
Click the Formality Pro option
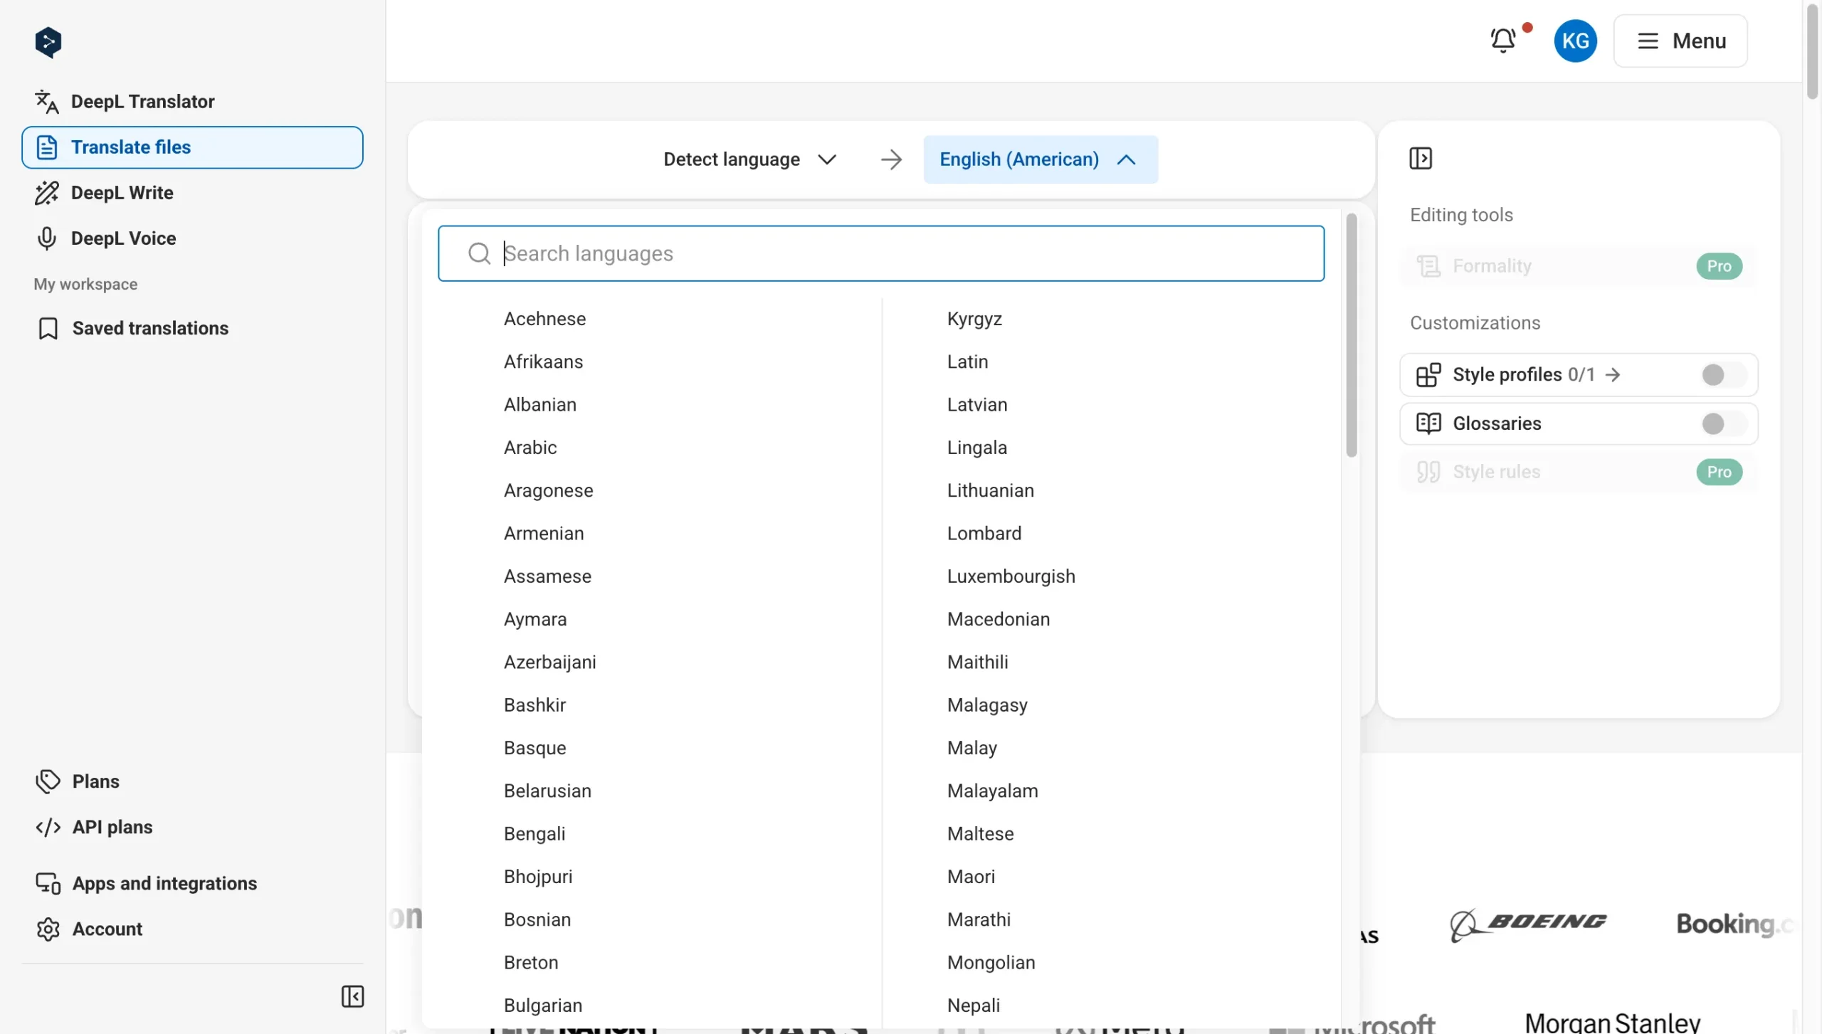coord(1579,266)
